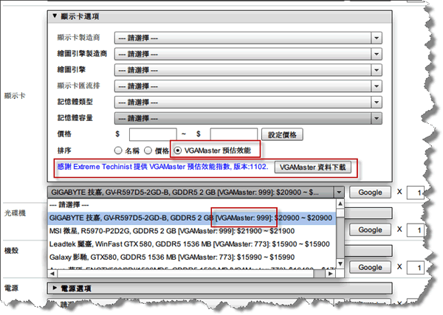Viewport: 443px width, 315px height.
Task: Click the minimum price input field
Action: tap(153, 134)
